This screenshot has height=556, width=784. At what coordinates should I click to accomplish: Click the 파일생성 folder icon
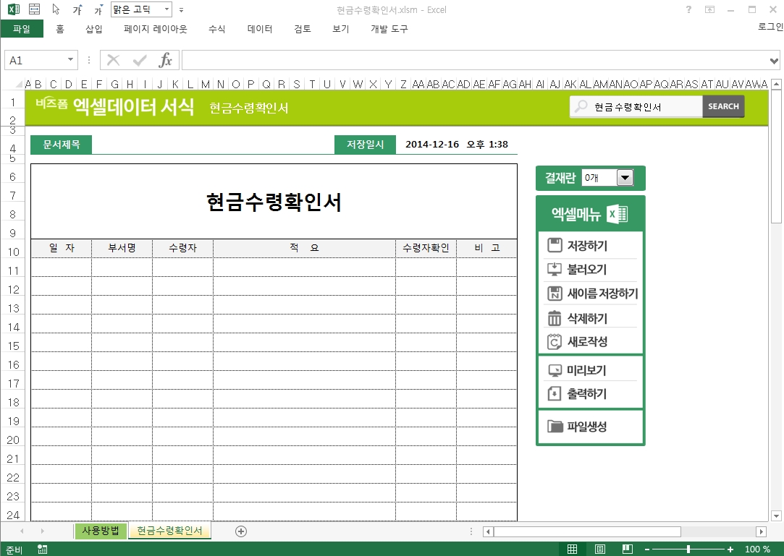tap(555, 426)
